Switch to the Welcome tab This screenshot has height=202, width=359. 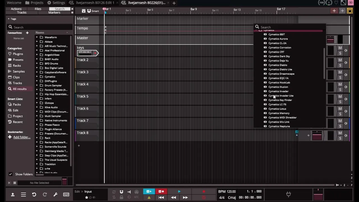pos(14,3)
